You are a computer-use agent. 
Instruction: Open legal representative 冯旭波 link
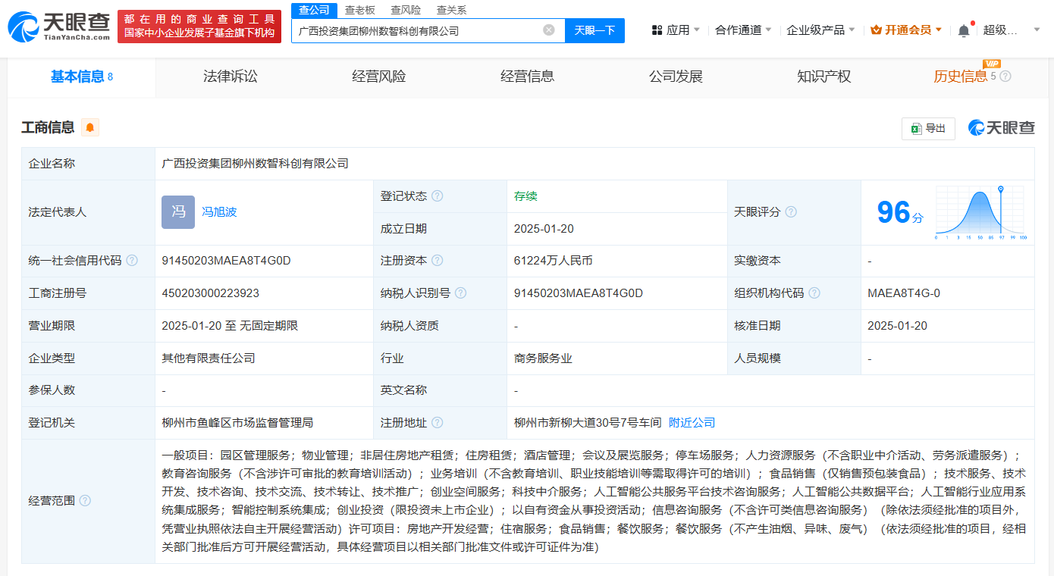[x=219, y=212]
